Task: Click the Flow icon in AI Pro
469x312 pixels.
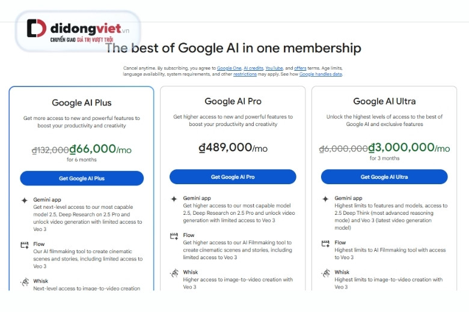Action: [174, 236]
